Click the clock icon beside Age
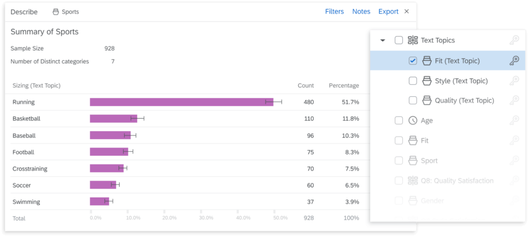The height and width of the screenshot is (237, 528). pyautogui.click(x=413, y=121)
